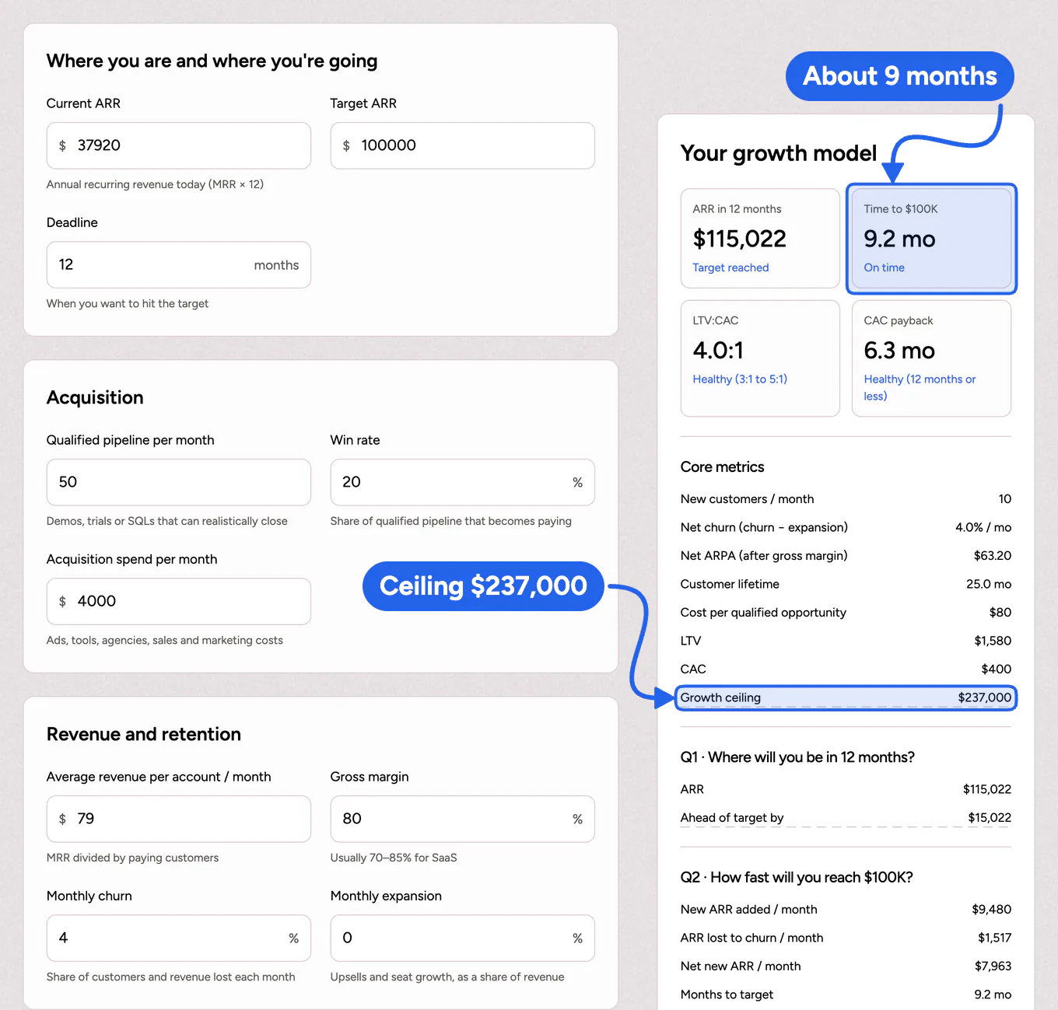Image resolution: width=1058 pixels, height=1010 pixels.
Task: Click the 'Ahead of target by' row
Action: click(846, 818)
